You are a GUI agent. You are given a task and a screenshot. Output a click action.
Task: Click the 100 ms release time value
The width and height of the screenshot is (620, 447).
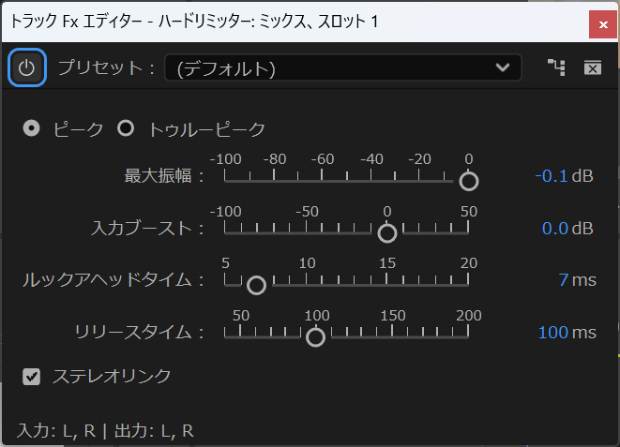553,333
